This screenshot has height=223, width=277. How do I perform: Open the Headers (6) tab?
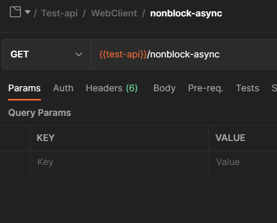(x=112, y=88)
